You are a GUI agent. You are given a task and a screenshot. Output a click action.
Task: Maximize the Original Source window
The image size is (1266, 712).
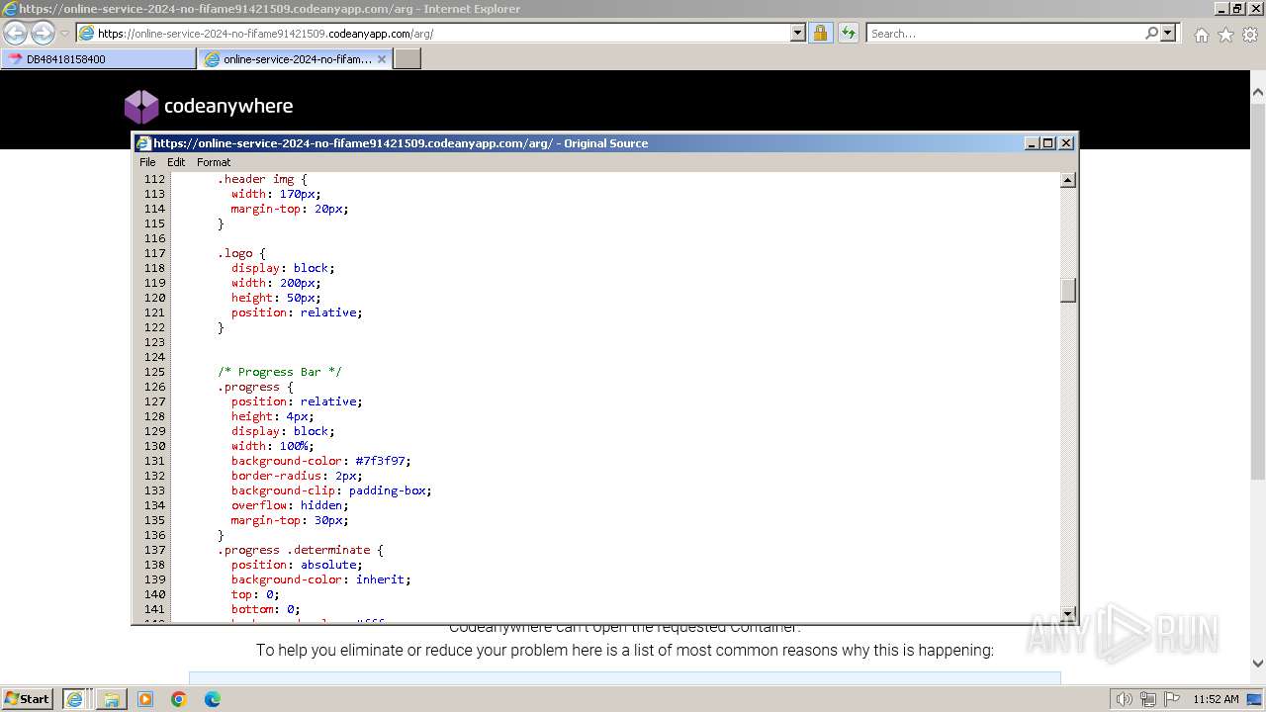click(x=1048, y=143)
